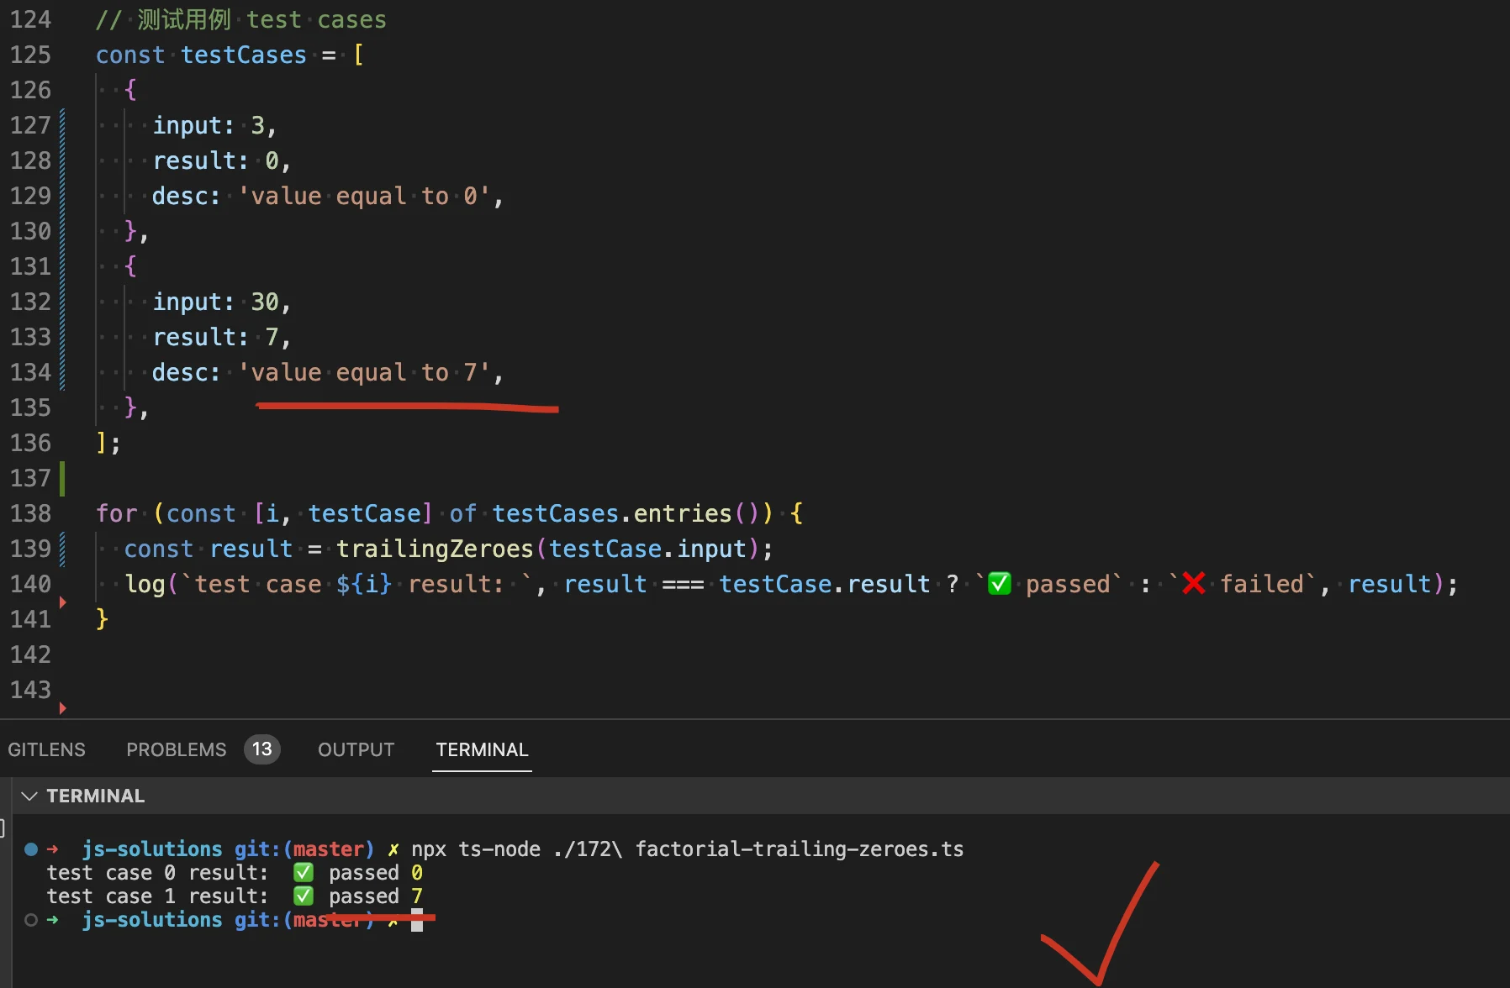Click 'result: 7' on line 401
Viewport: 1510px width, 988px height.
(215, 337)
